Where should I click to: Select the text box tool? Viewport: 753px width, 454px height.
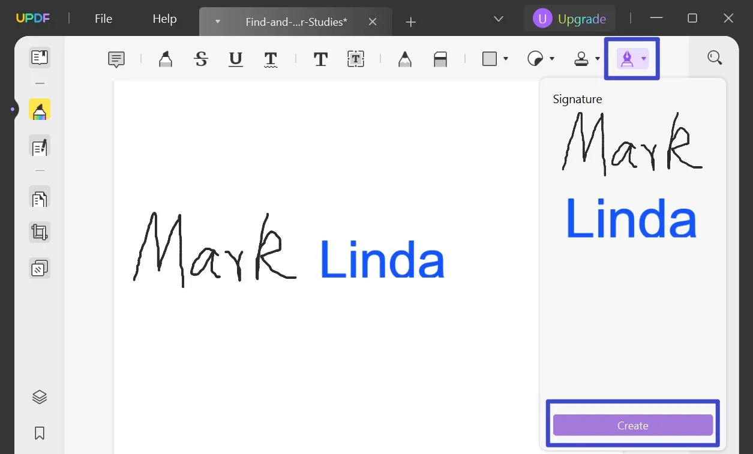click(x=356, y=59)
